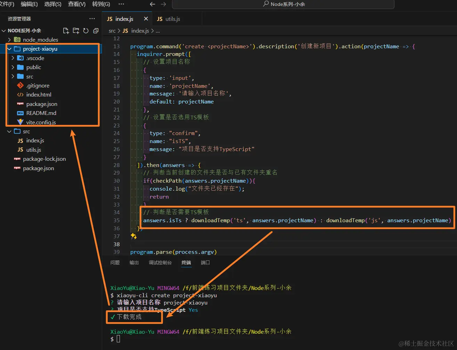The height and width of the screenshot is (350, 457).
Task: Expand the src folder inside project-xiaoyu
Action: [13, 76]
